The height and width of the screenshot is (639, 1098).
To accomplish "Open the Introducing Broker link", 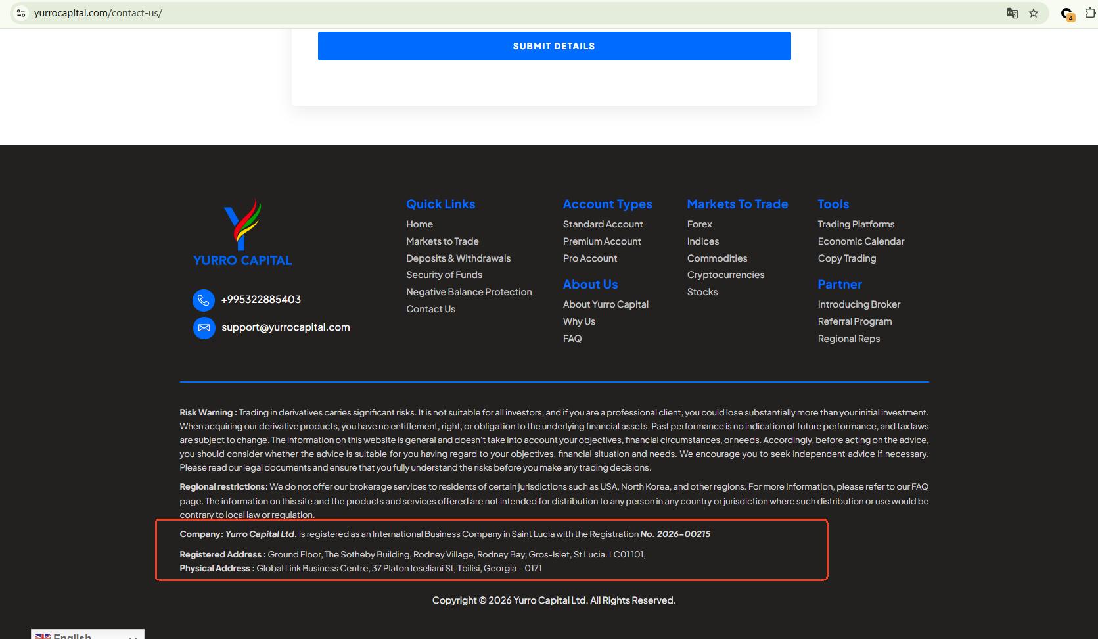I will point(859,304).
